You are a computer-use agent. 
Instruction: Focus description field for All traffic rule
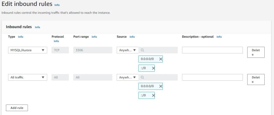(x=212, y=77)
